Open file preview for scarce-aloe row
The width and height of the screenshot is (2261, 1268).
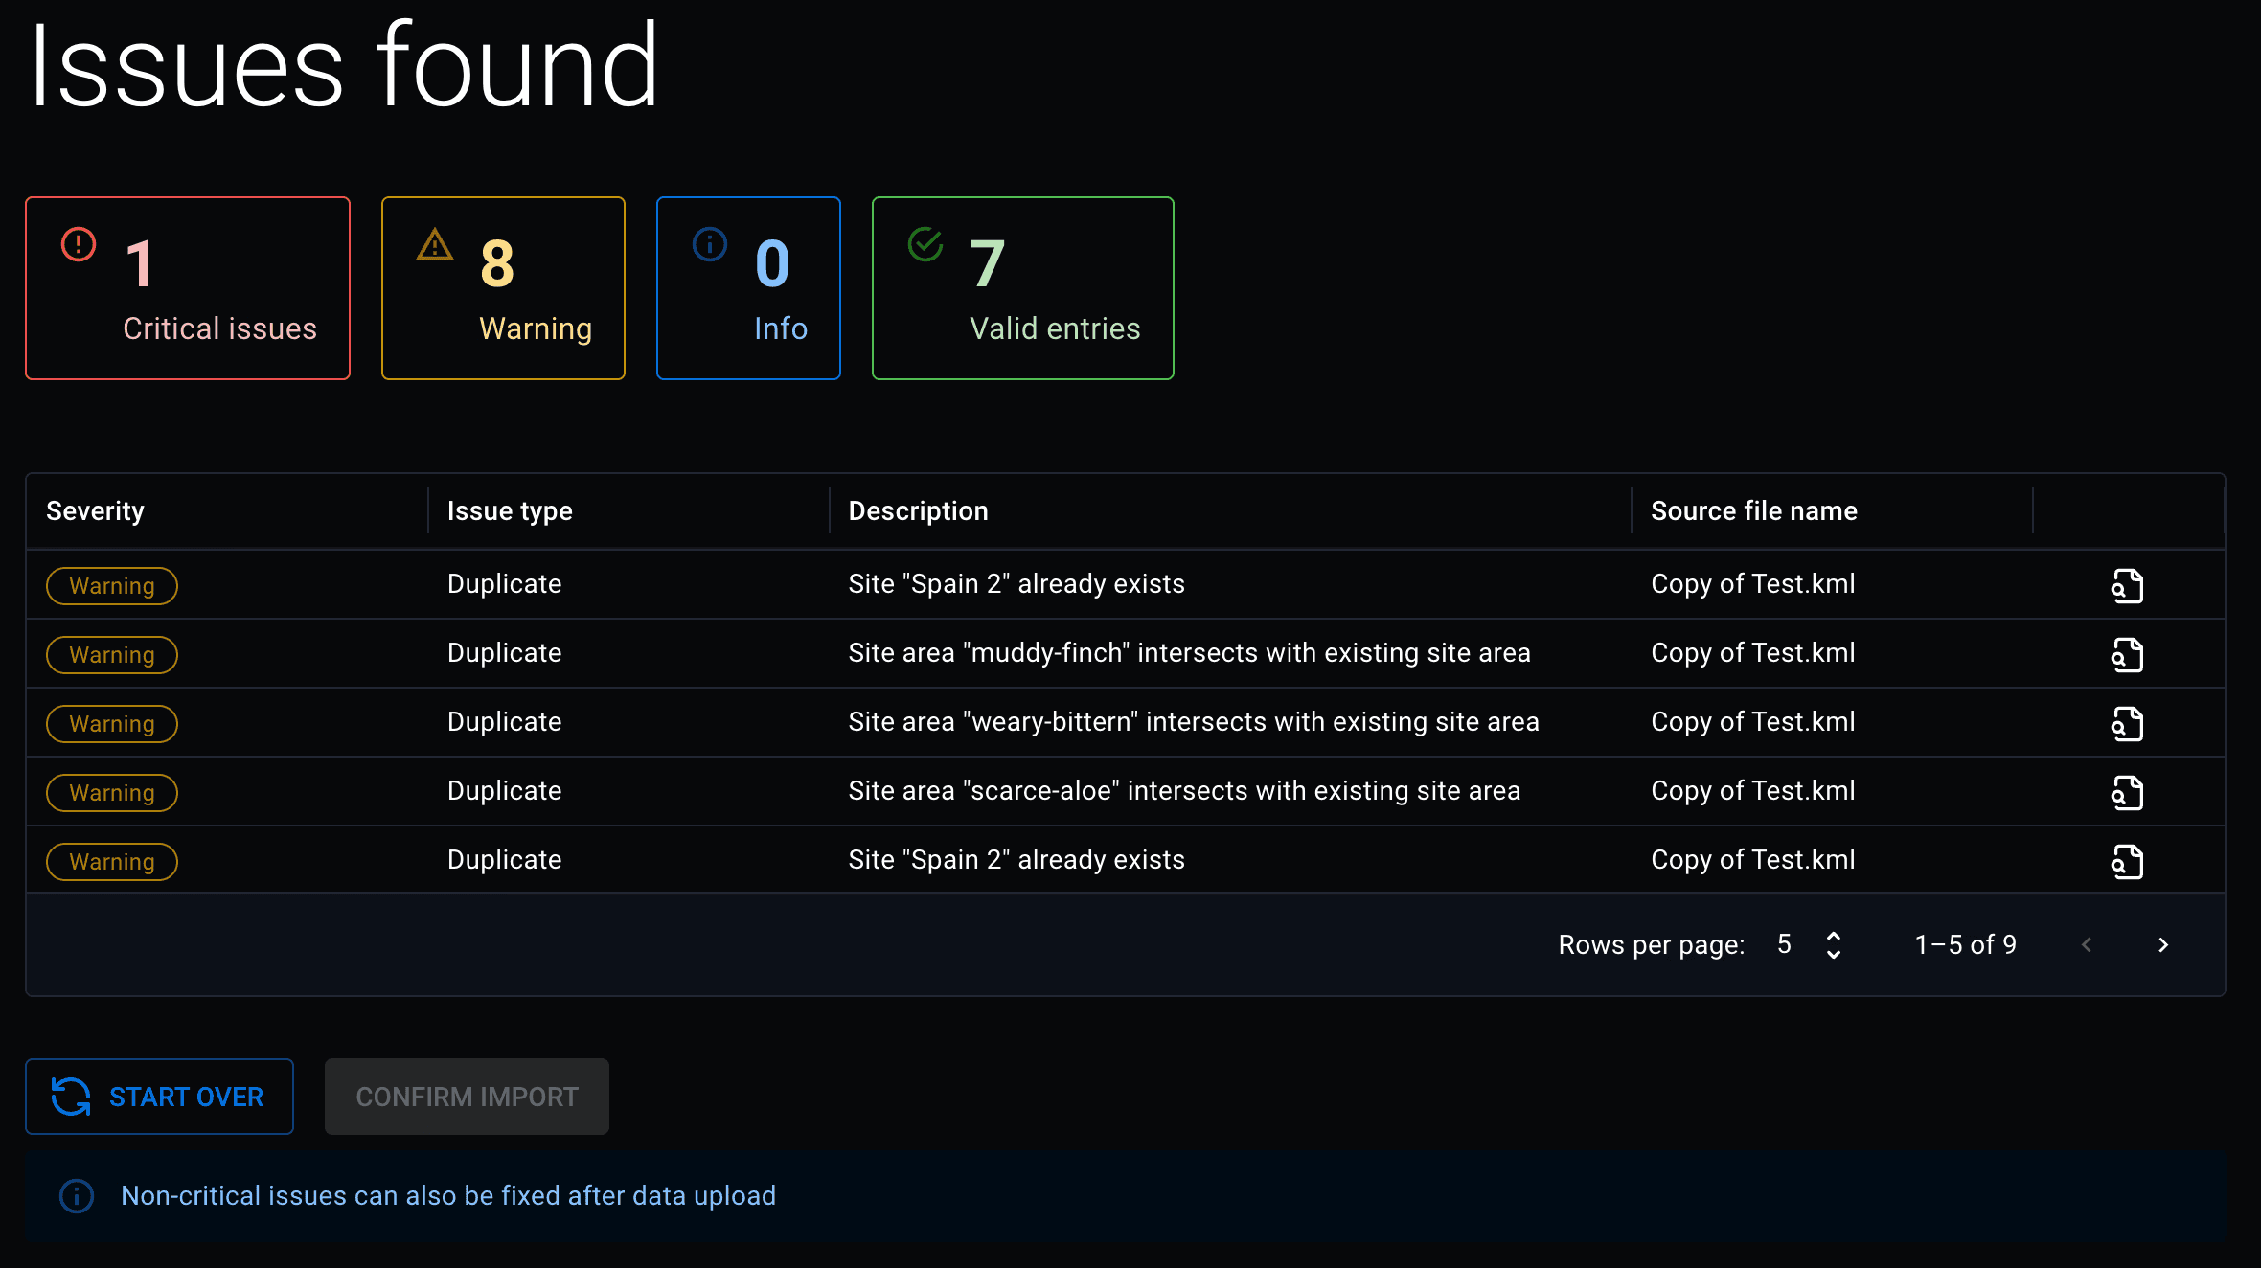(2127, 793)
